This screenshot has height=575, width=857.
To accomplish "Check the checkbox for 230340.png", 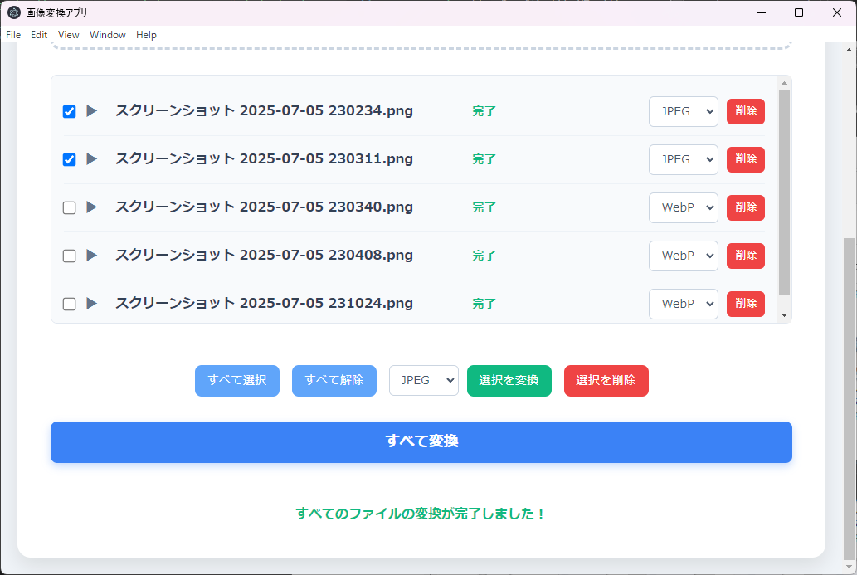I will [70, 207].
